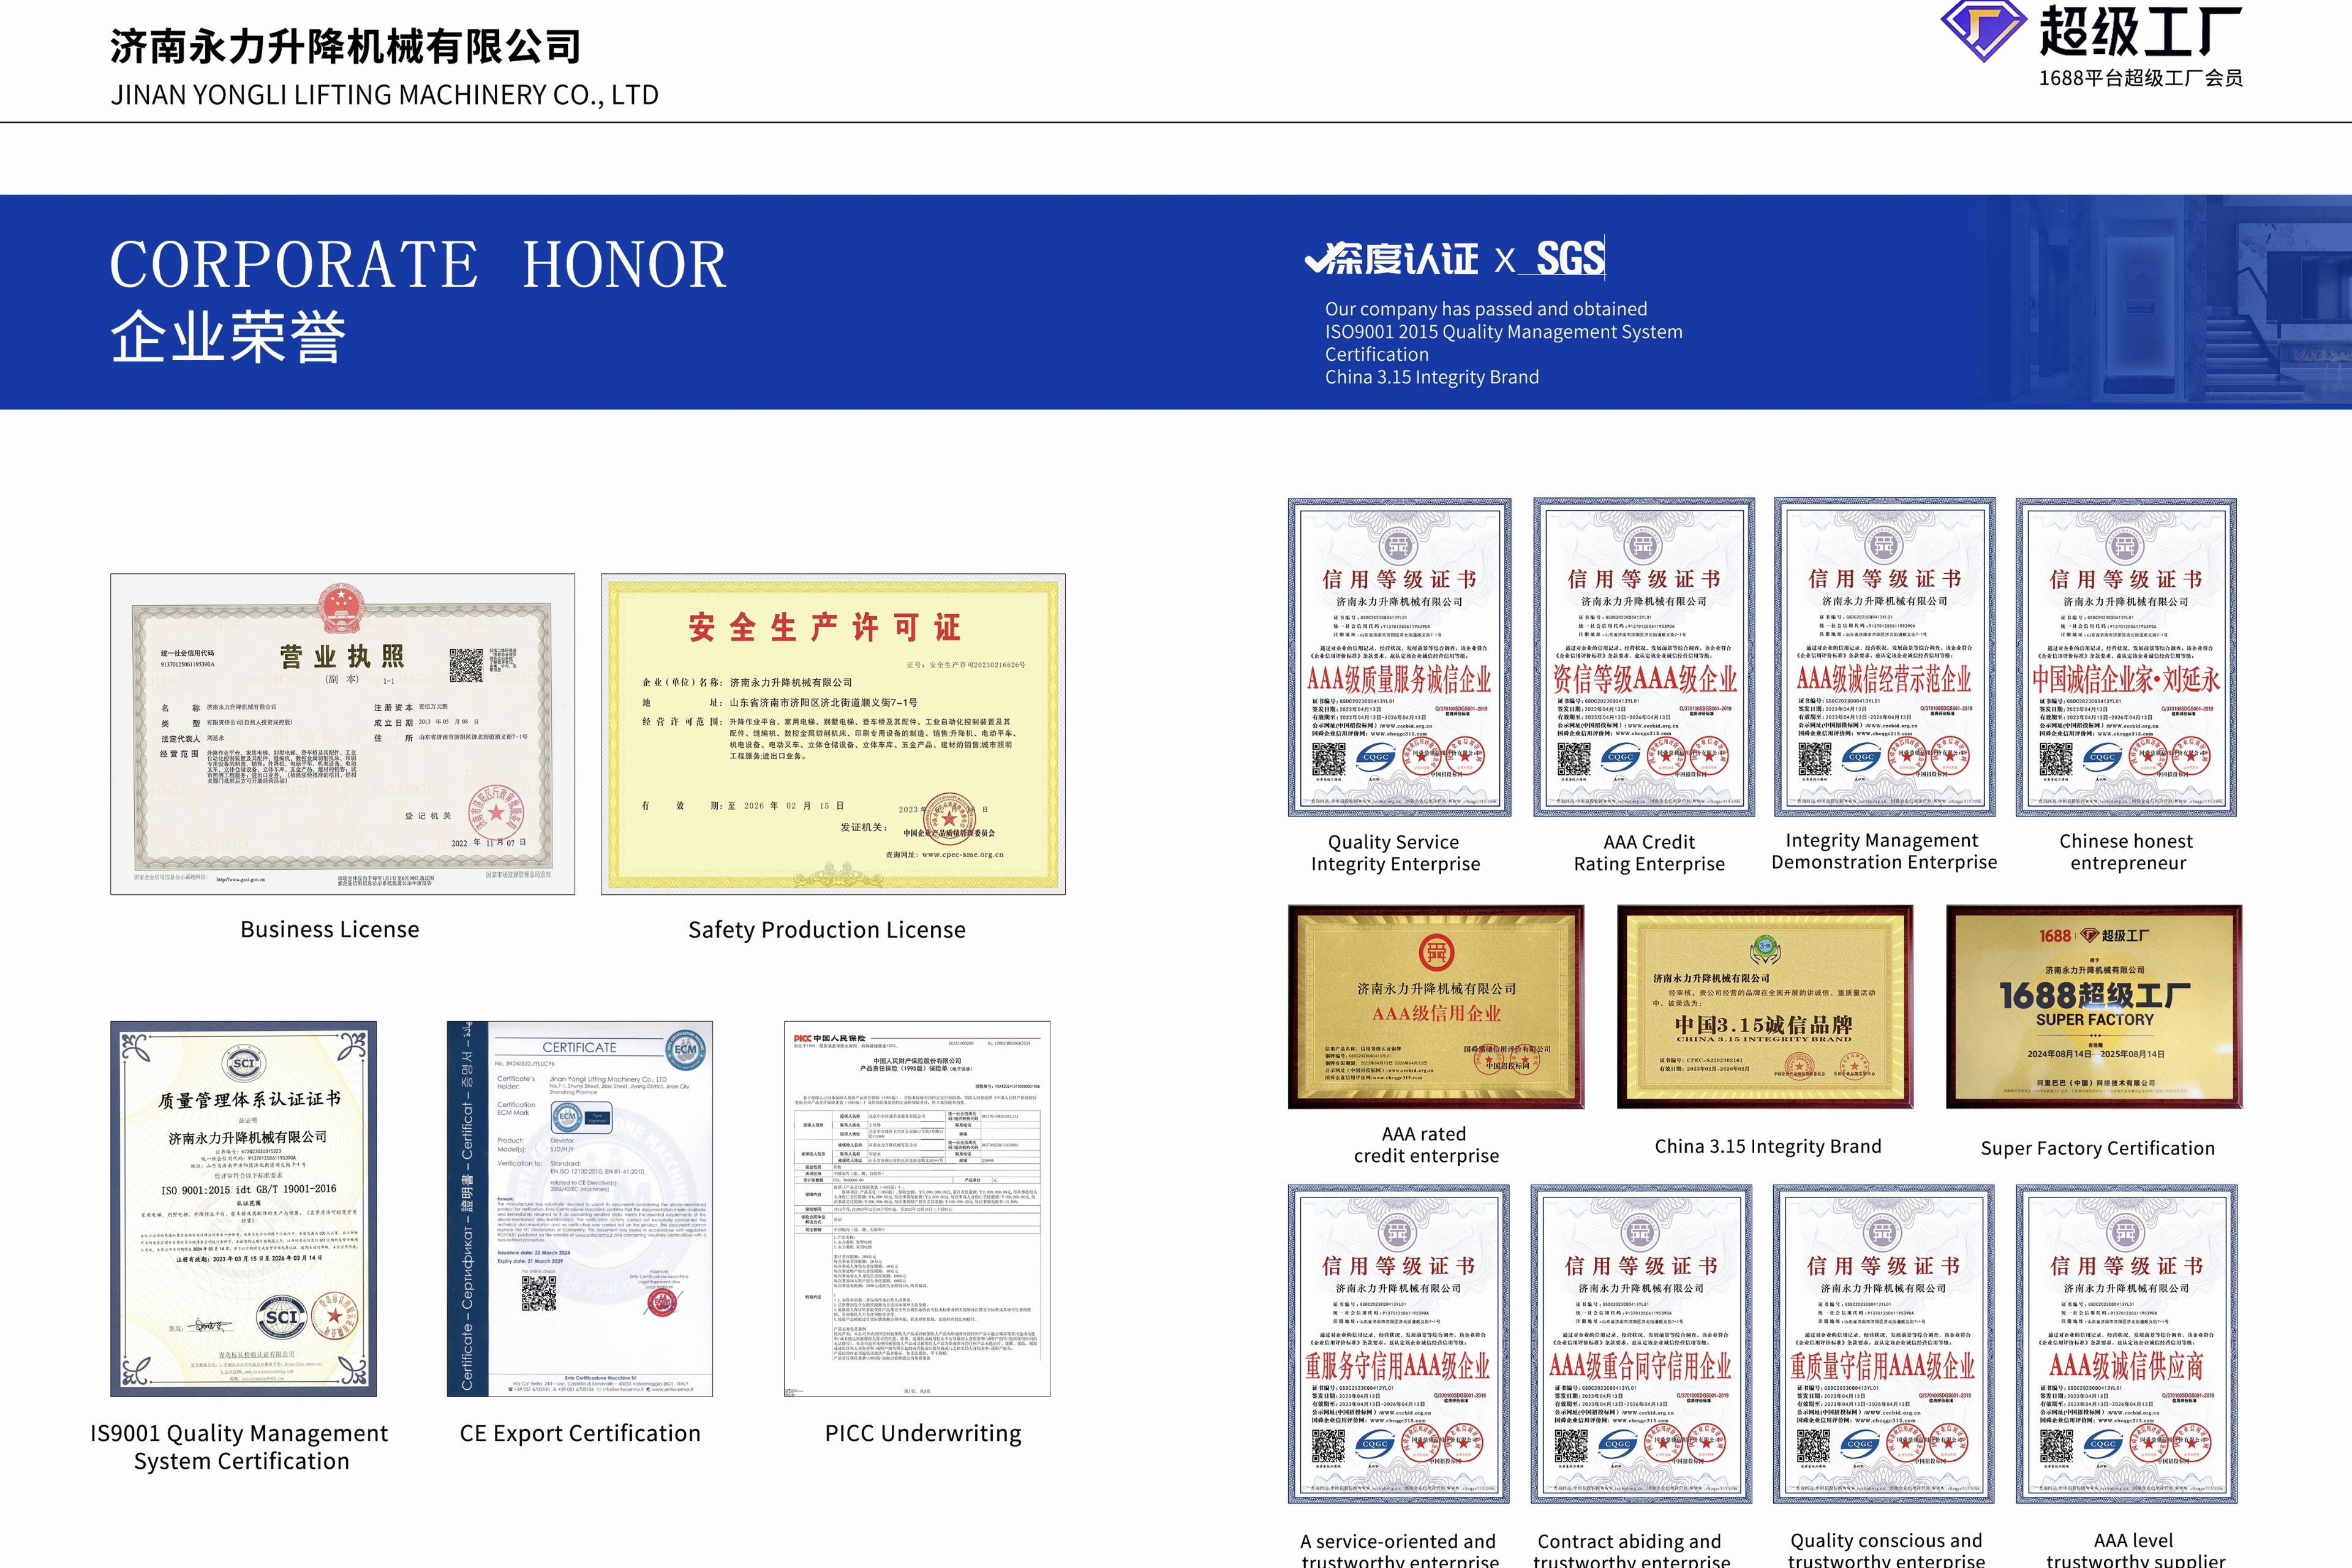This screenshot has width=2352, height=1568.
Task: Click the AAA level trustworthy supplier certificate
Action: tap(2126, 1343)
